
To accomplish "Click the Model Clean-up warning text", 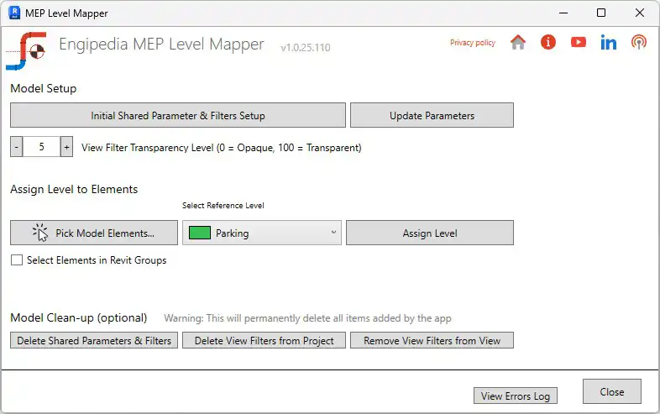I will tap(307, 318).
